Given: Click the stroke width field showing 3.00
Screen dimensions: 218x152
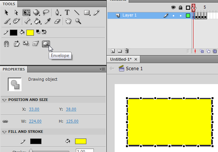Looking at the screenshot, I should [85, 150].
